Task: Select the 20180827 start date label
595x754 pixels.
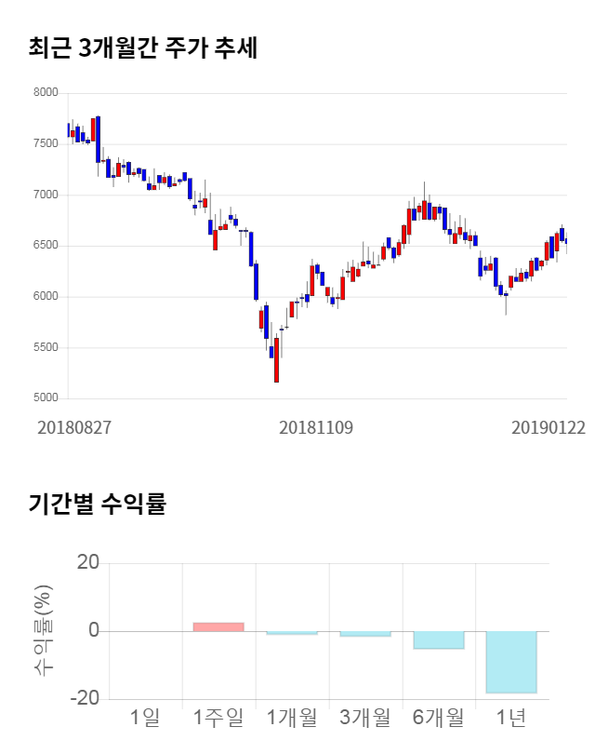Action: (x=74, y=427)
